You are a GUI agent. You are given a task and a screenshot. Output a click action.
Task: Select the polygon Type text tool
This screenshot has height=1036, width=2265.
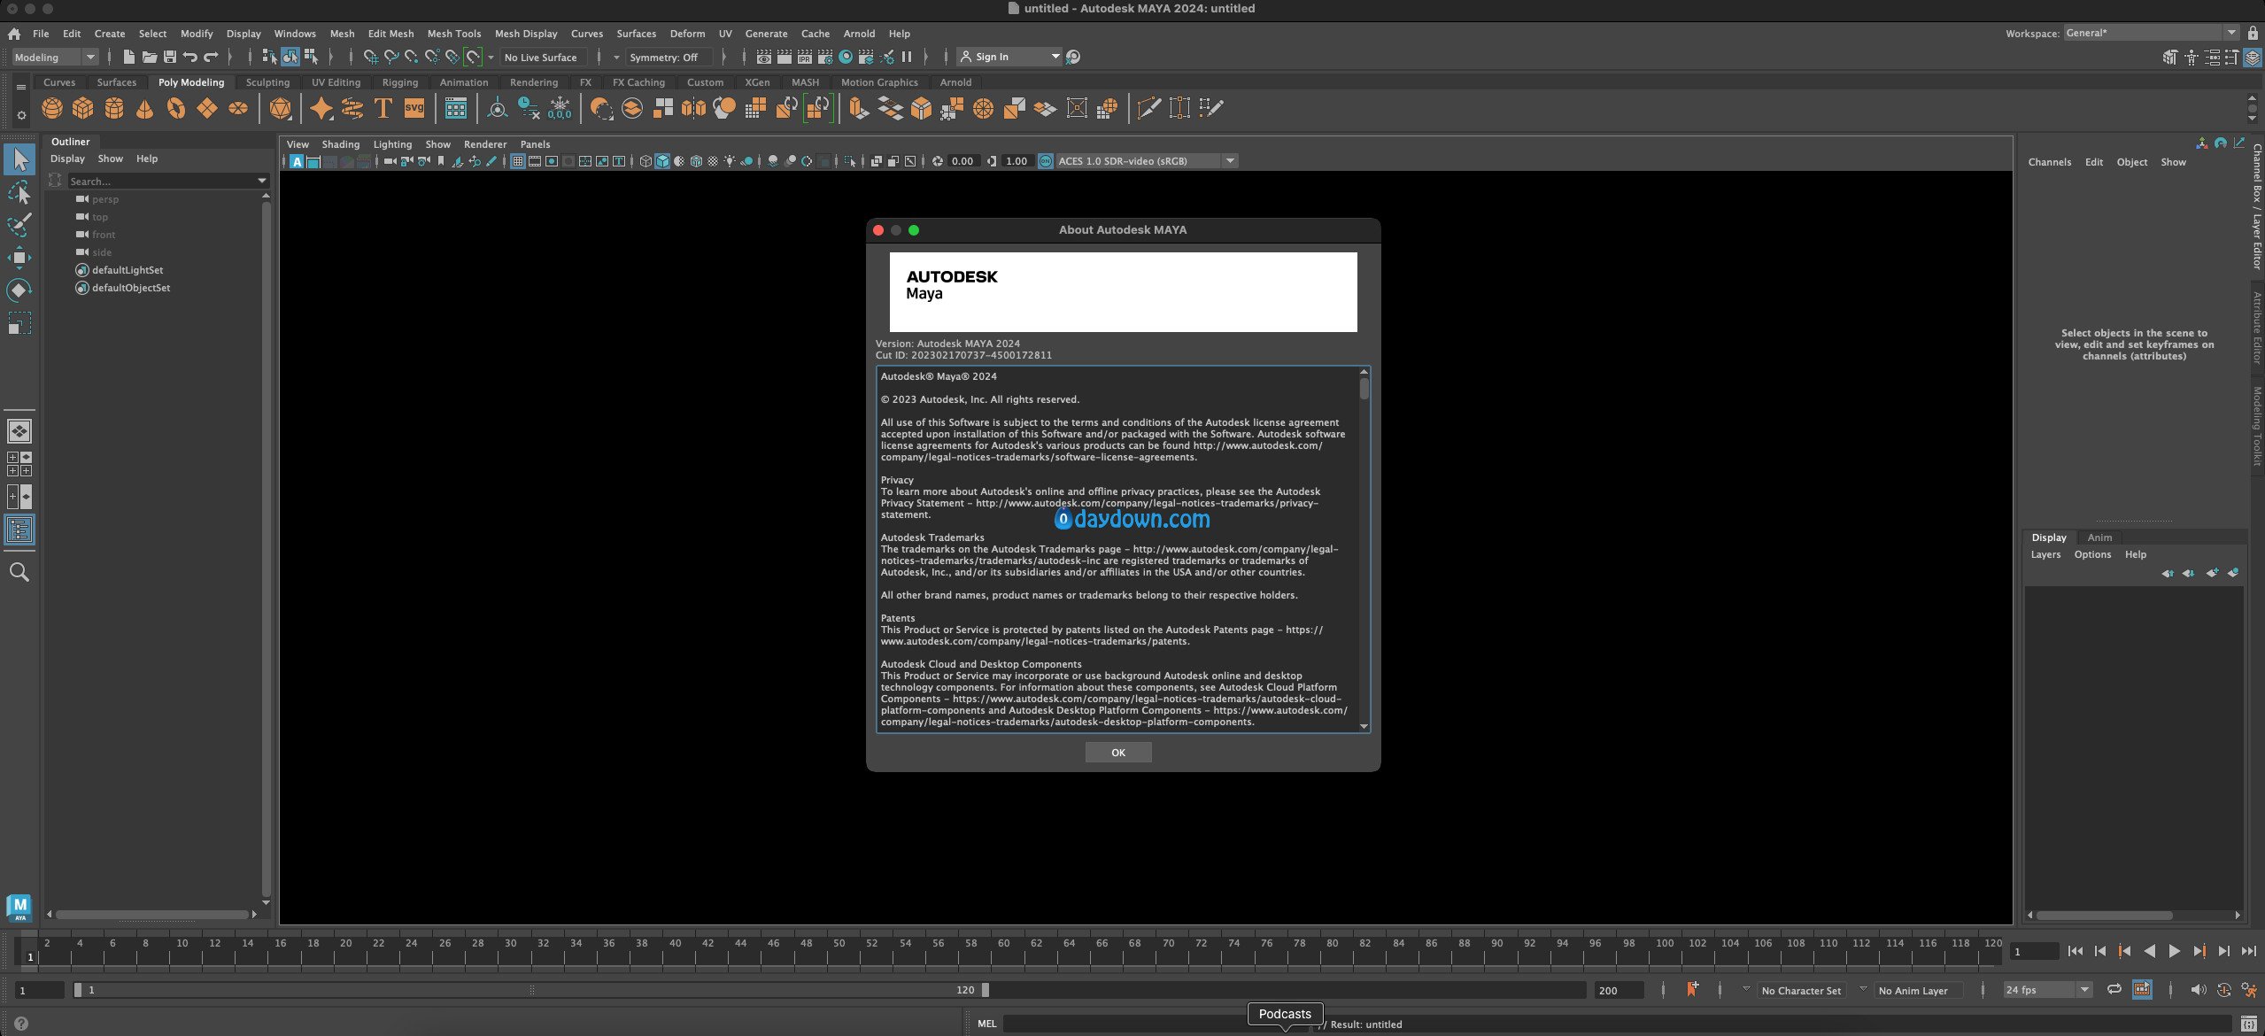point(383,108)
